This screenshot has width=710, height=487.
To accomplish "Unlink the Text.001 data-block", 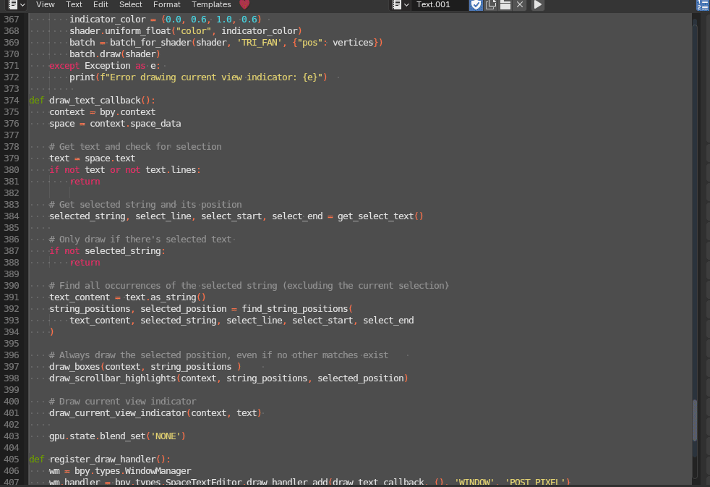I will point(520,4).
